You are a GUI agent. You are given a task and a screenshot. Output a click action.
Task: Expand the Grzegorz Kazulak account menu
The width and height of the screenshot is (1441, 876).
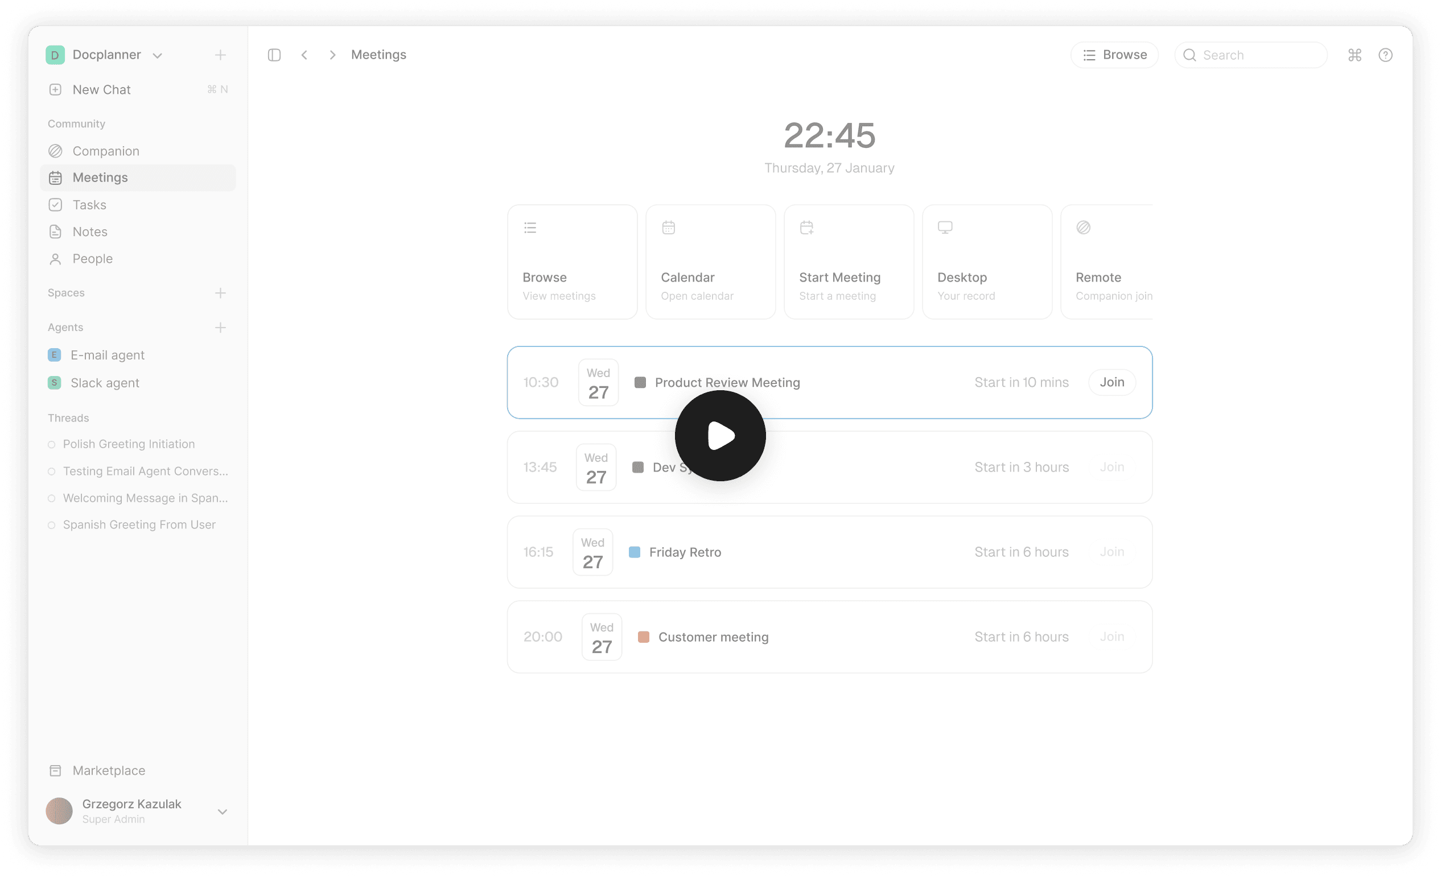coord(222,811)
